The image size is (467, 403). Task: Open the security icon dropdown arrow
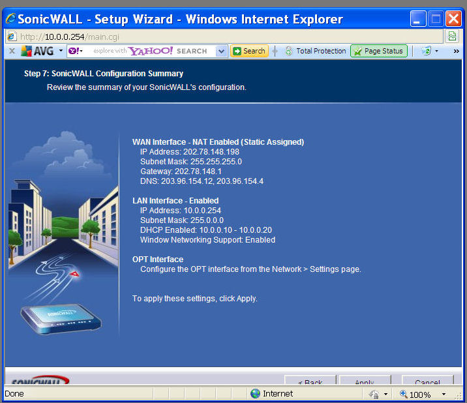[x=385, y=394]
